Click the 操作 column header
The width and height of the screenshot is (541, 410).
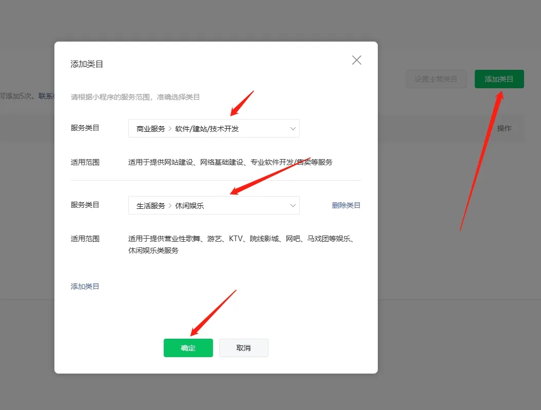504,128
